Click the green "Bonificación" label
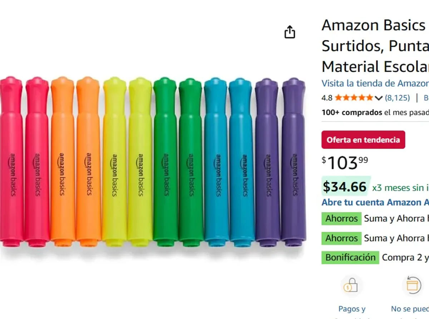Screen dimensions: 429x319 (350, 257)
